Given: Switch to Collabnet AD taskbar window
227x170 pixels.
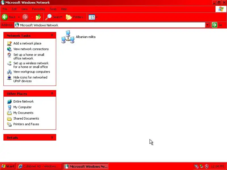Looking at the screenshot, I should 39,166.
